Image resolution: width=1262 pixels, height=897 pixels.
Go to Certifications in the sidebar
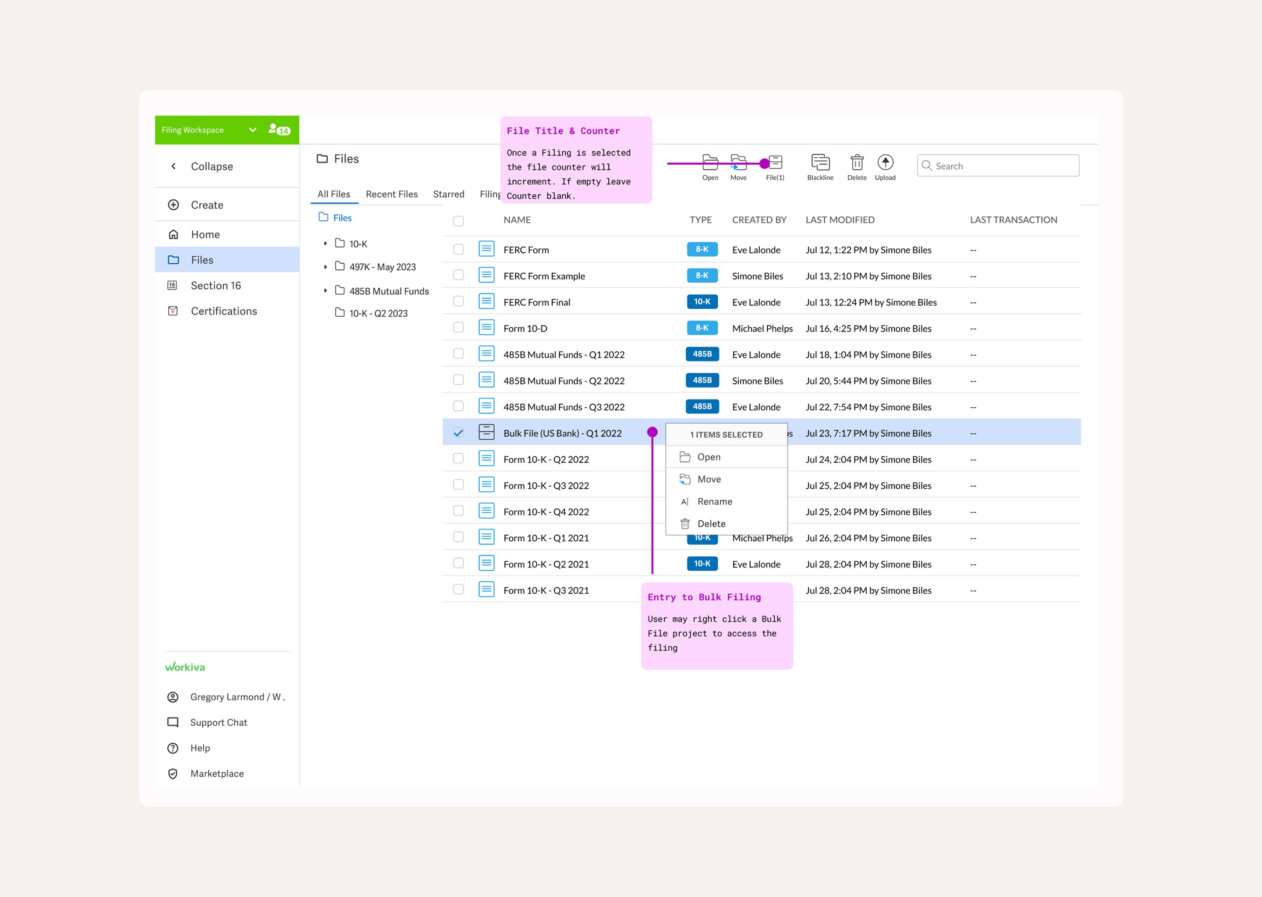pyautogui.click(x=223, y=311)
